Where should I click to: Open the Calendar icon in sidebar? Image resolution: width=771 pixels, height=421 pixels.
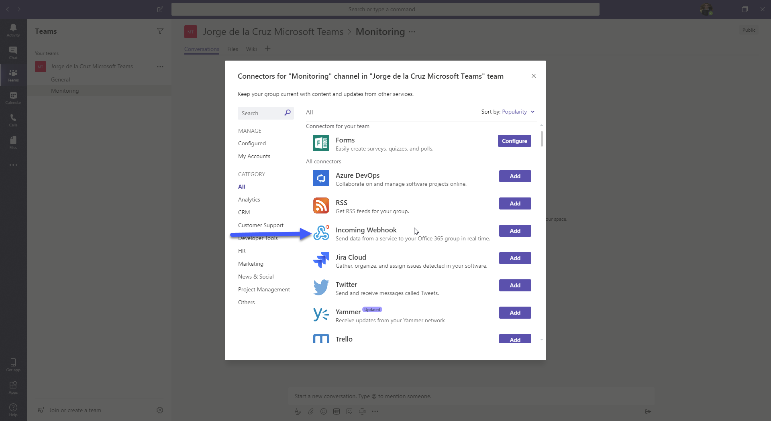click(13, 98)
